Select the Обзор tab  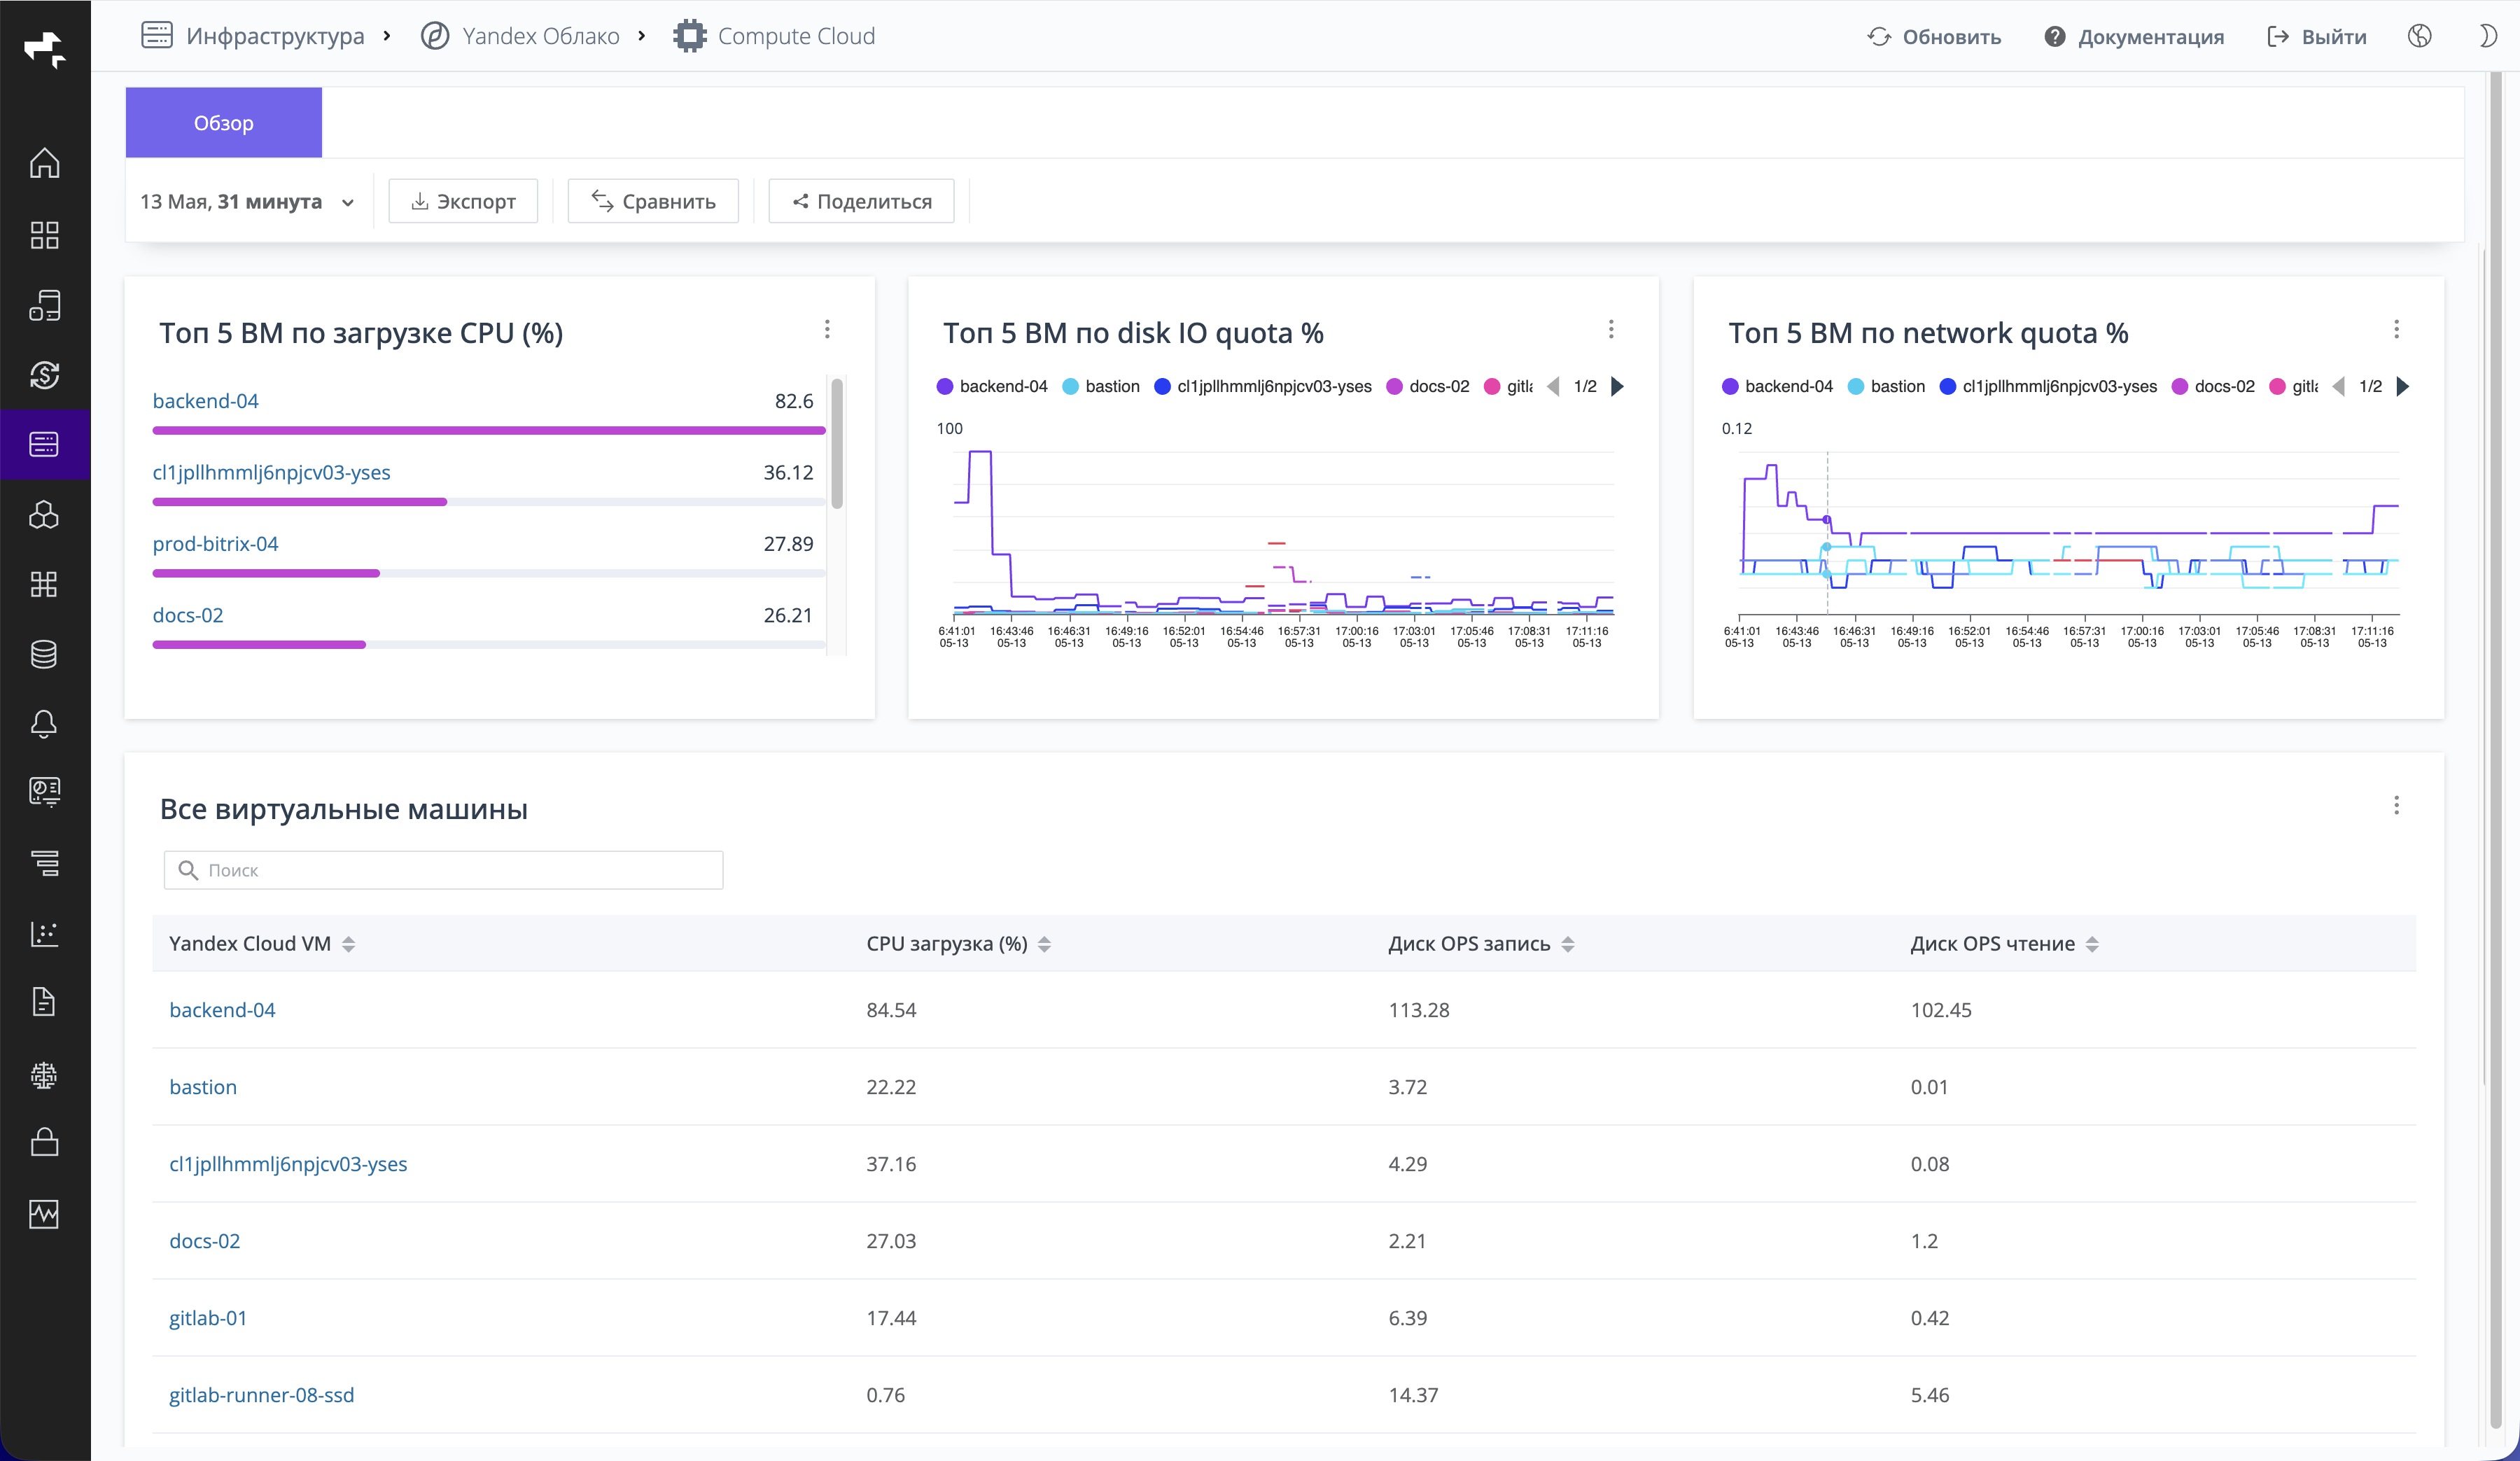(224, 122)
